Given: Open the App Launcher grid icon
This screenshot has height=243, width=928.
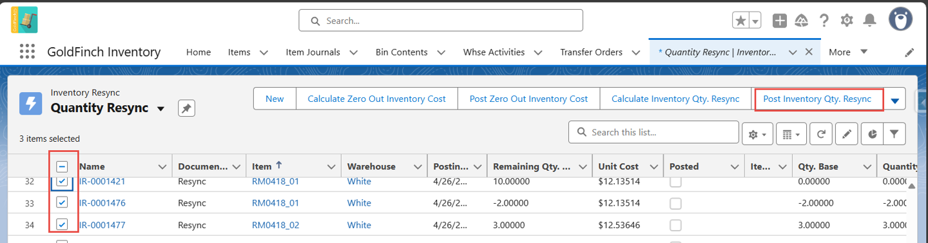Looking at the screenshot, I should tap(27, 52).
